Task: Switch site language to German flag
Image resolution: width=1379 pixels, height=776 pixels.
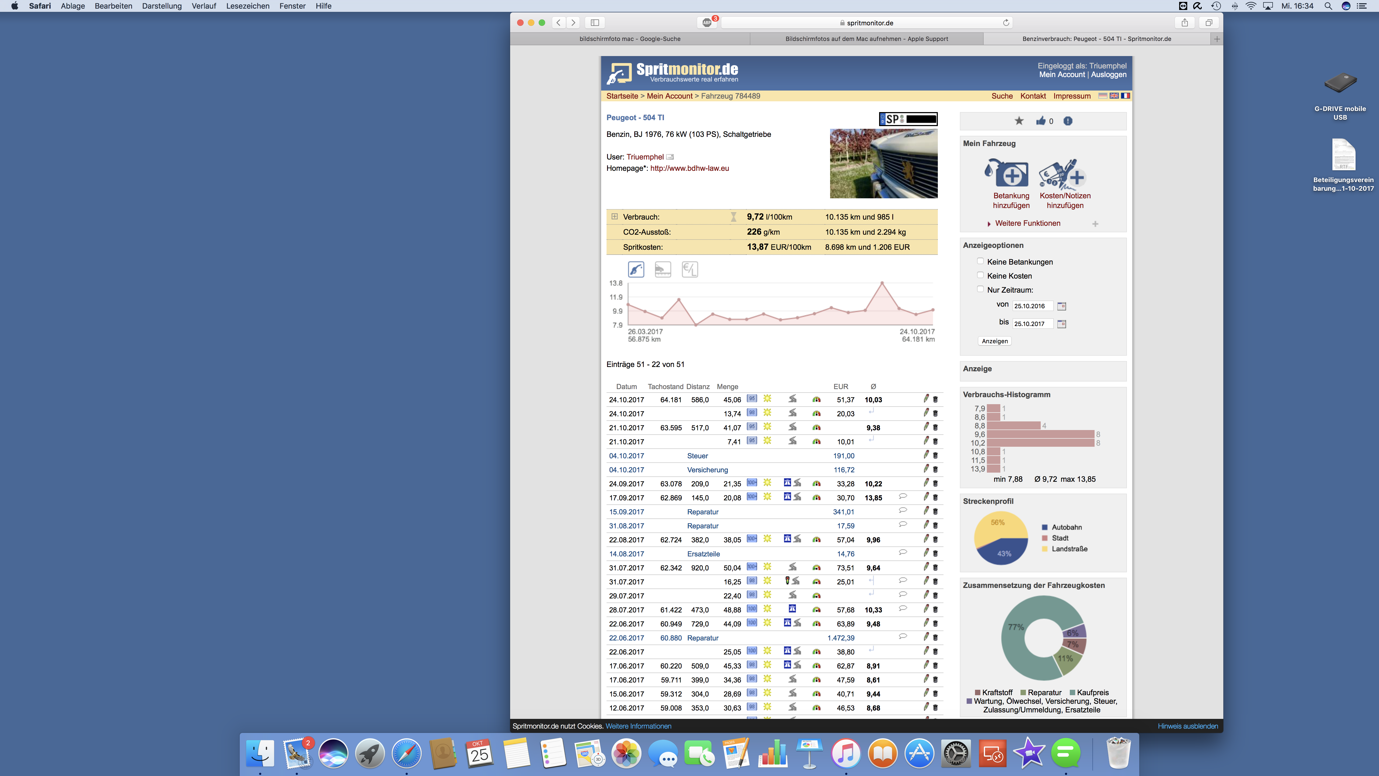Action: [x=1103, y=96]
